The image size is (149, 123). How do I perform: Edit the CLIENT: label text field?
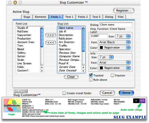[99, 36]
